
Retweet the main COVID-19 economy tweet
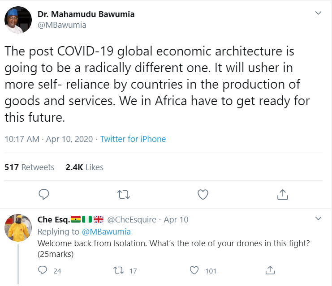pyautogui.click(x=123, y=194)
